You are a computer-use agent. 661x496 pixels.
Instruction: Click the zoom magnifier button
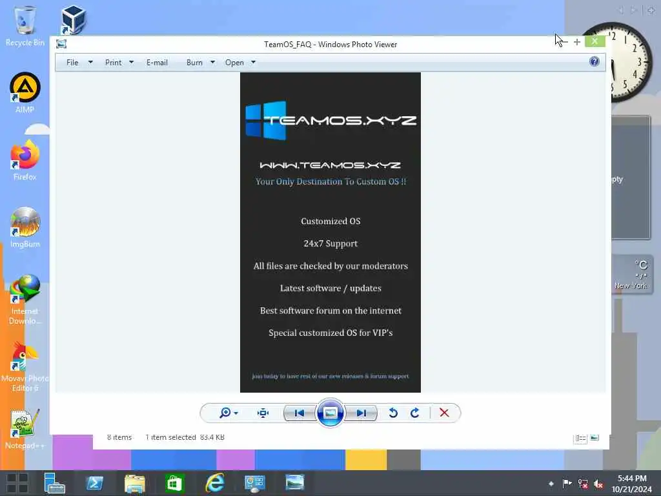click(x=225, y=413)
